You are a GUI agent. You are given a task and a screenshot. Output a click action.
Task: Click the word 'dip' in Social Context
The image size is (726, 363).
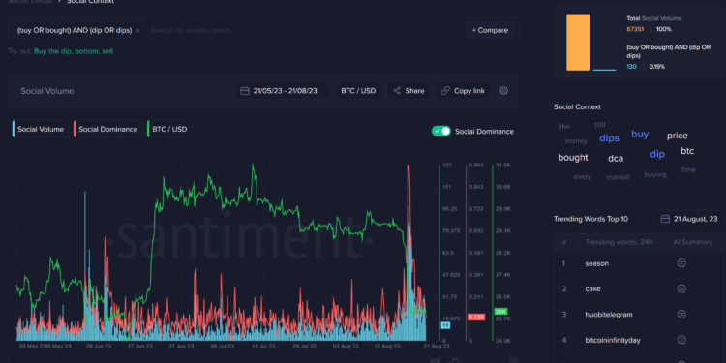point(657,154)
